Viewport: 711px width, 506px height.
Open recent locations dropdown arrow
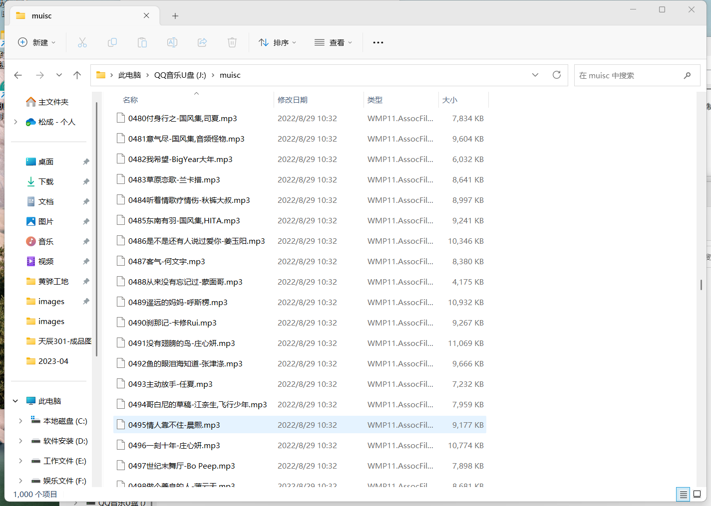point(59,75)
